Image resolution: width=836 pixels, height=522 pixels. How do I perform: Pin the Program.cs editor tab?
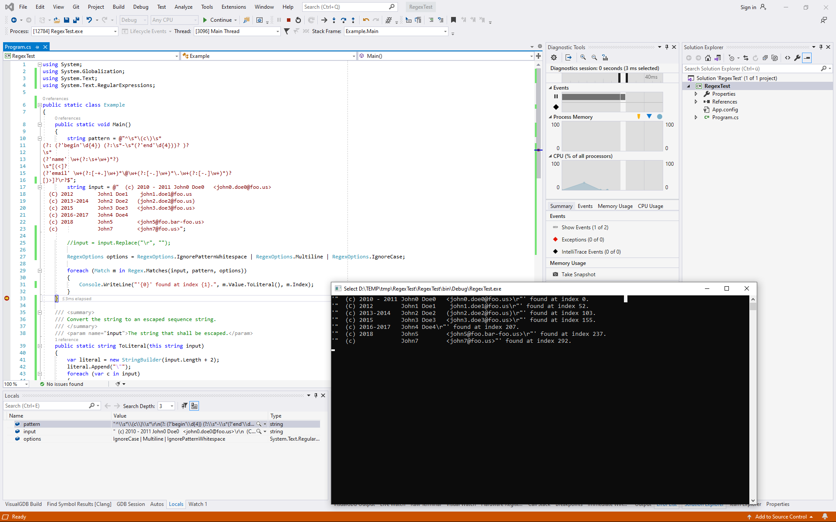point(37,47)
